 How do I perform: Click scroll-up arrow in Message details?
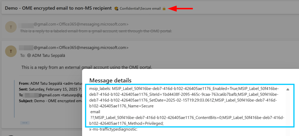(288, 90)
